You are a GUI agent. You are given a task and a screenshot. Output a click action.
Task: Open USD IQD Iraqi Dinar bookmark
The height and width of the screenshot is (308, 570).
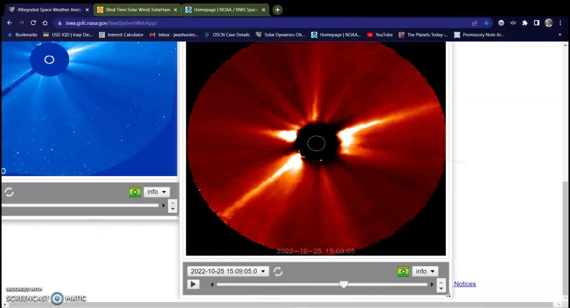68,35
